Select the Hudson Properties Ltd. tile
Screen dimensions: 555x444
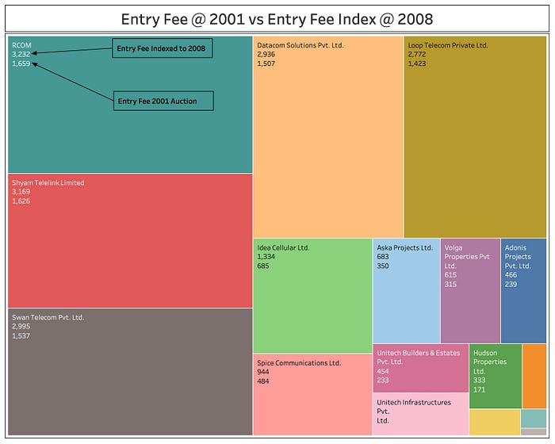point(496,376)
